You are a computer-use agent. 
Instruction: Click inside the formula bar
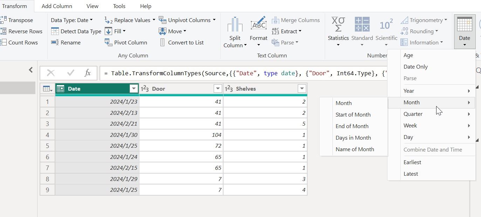point(244,73)
